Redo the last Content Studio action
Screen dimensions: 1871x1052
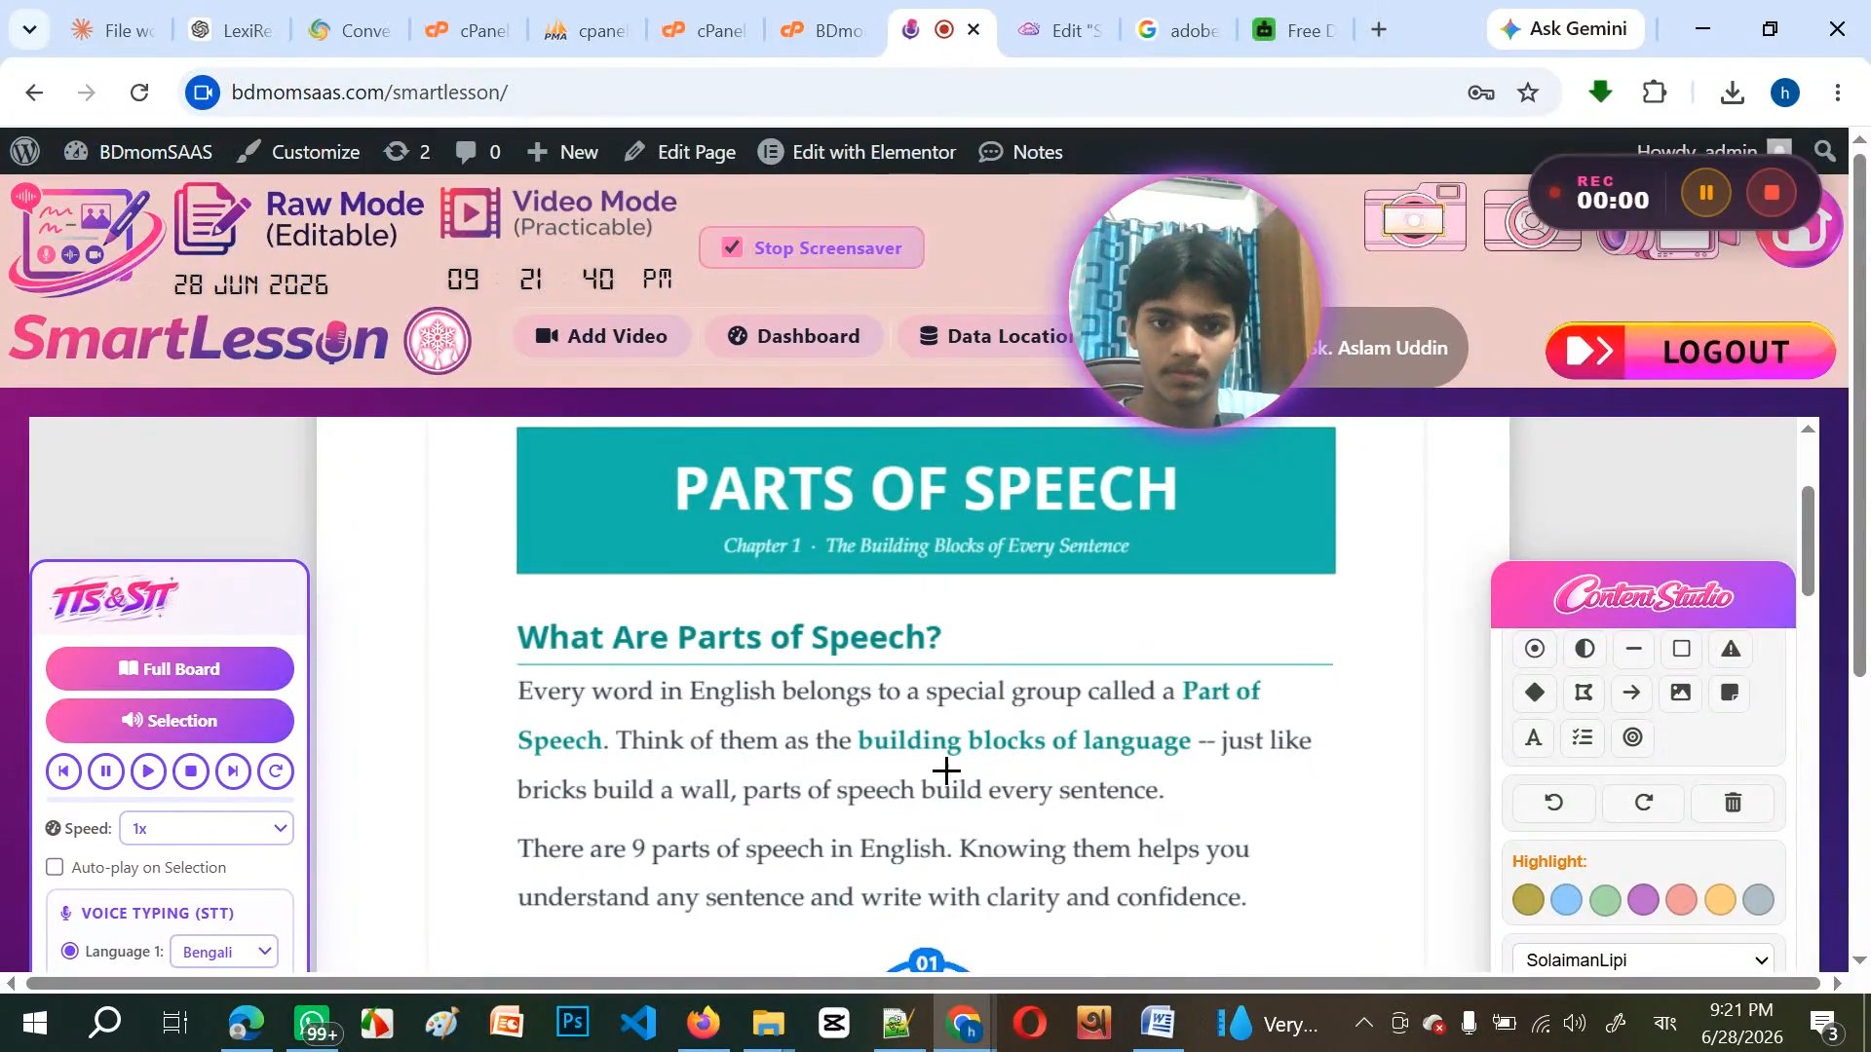(1644, 803)
